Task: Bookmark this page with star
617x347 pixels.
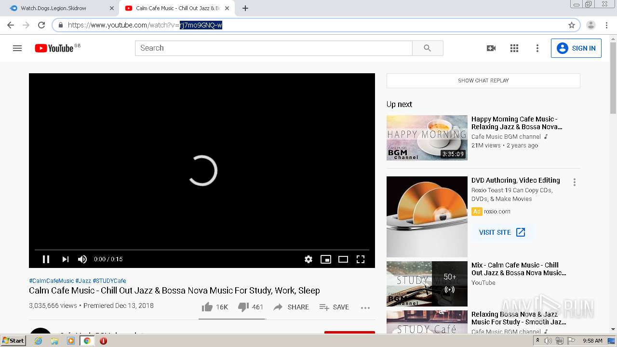Action: click(572, 25)
